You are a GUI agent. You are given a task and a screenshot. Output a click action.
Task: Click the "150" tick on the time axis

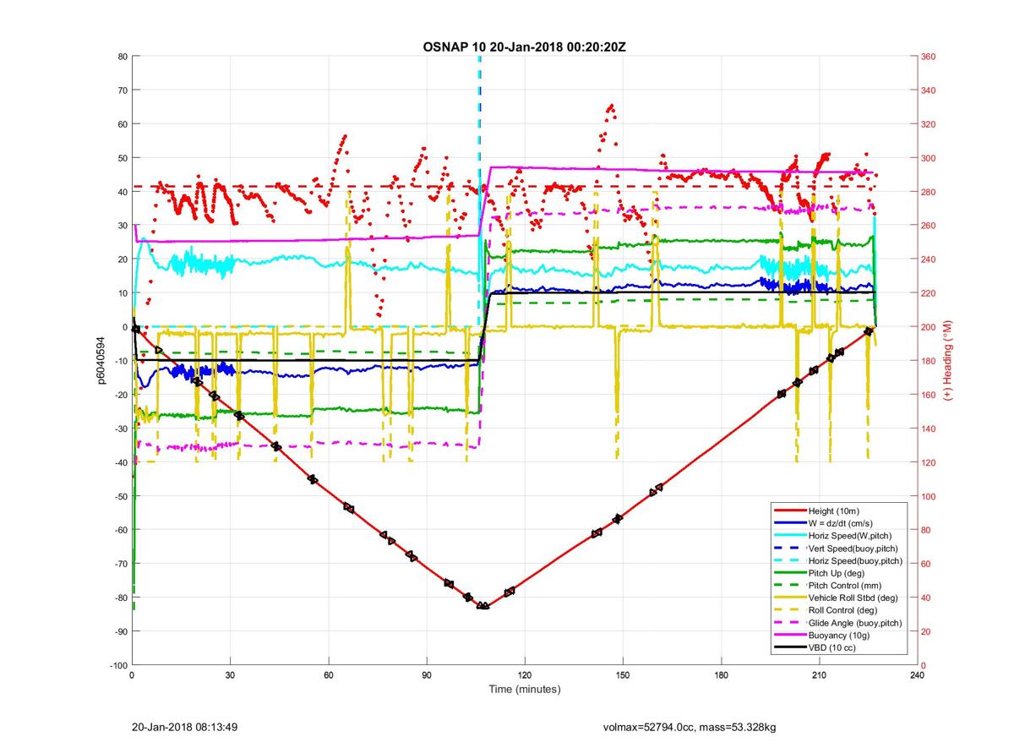(x=623, y=675)
